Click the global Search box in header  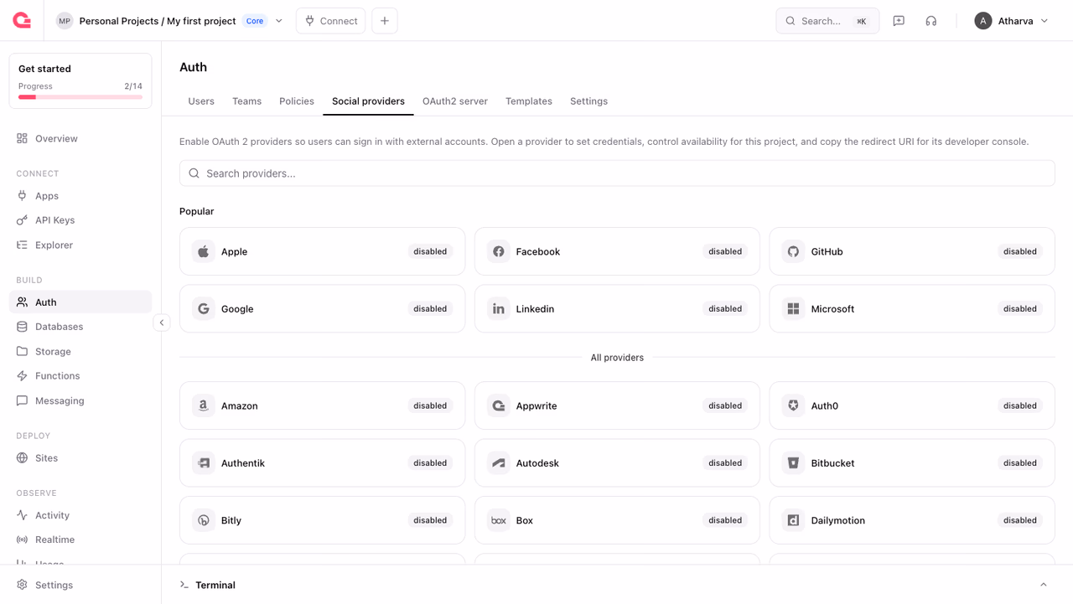click(x=827, y=21)
